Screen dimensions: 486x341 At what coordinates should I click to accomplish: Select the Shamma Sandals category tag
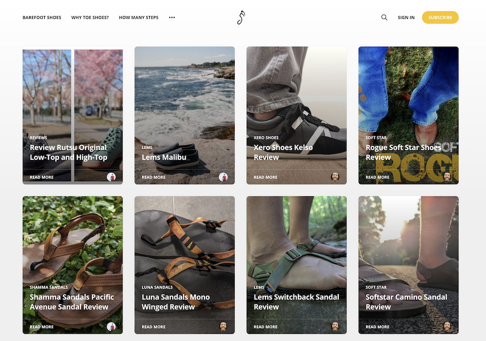tap(49, 287)
